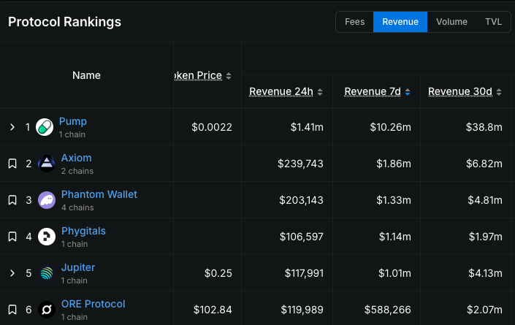
Task: Click Phantom Wallet 30d revenue $4.81m
Action: click(485, 200)
